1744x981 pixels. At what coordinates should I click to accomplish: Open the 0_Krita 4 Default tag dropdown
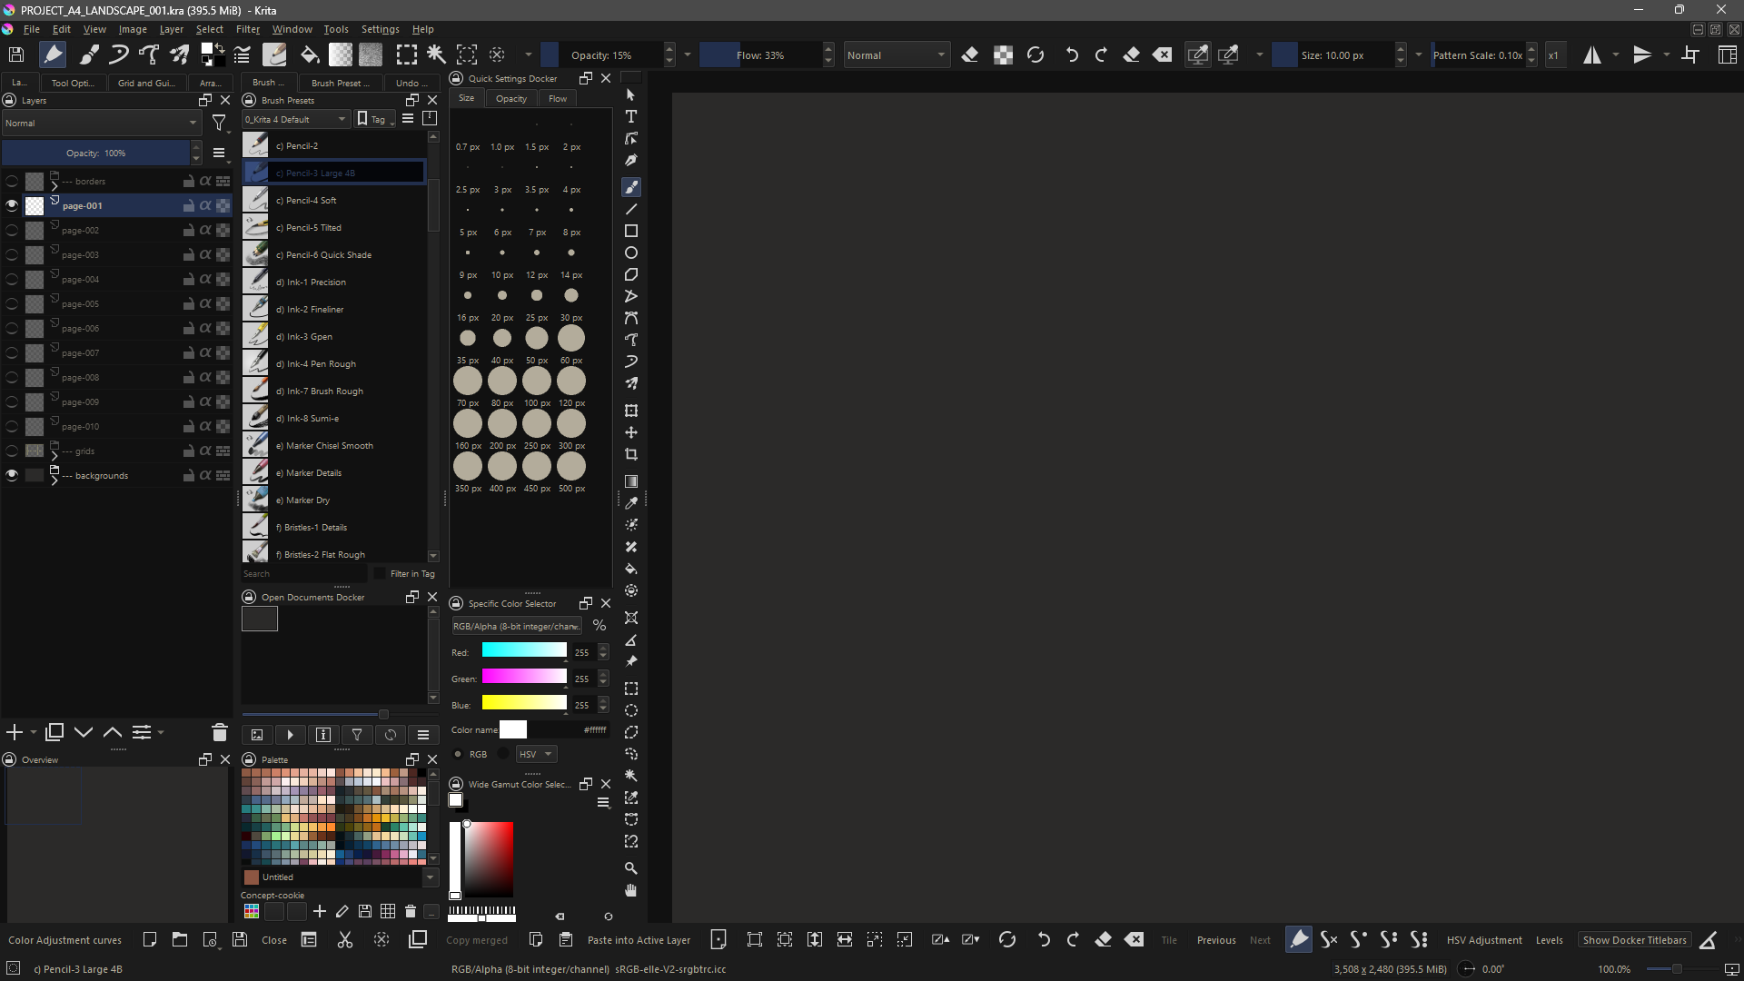point(296,119)
